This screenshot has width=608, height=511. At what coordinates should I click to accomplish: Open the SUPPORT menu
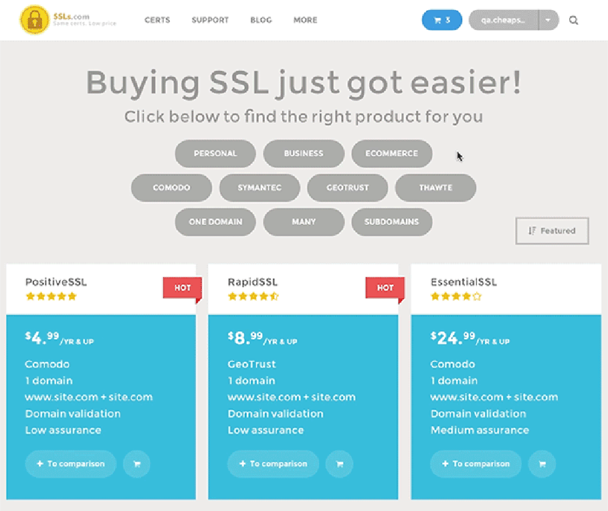(x=210, y=20)
